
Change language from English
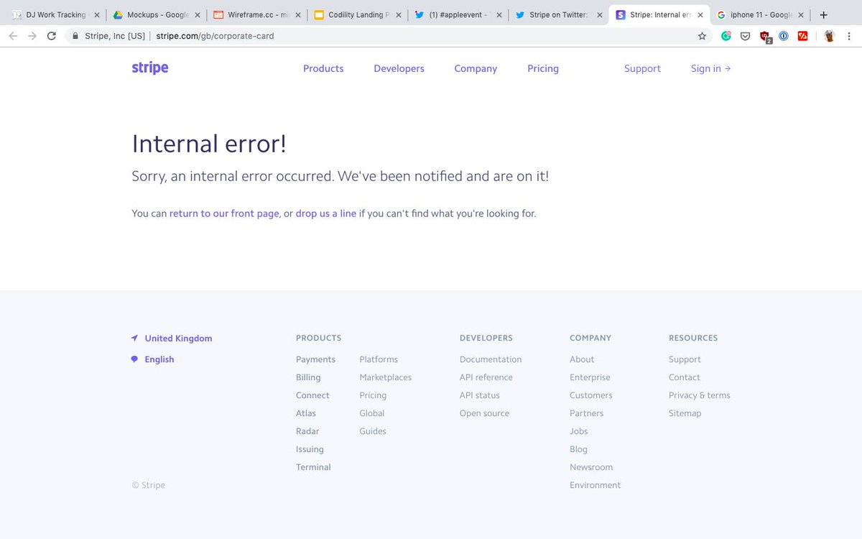coord(159,359)
